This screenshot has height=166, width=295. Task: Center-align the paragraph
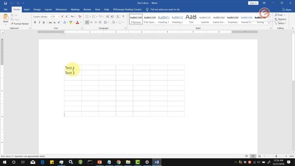coord(91,23)
